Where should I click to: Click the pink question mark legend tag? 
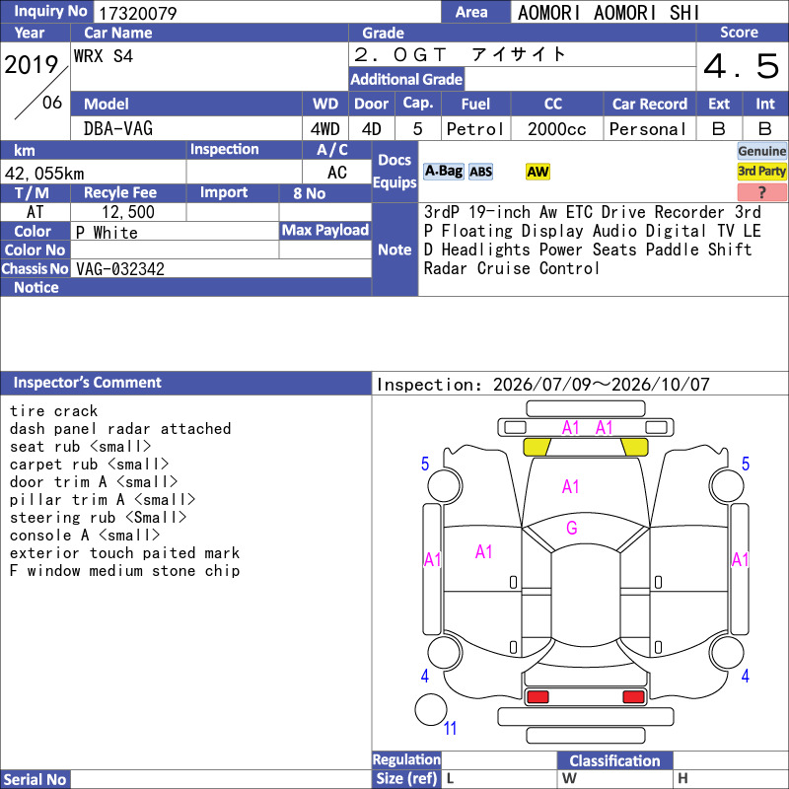point(761,191)
